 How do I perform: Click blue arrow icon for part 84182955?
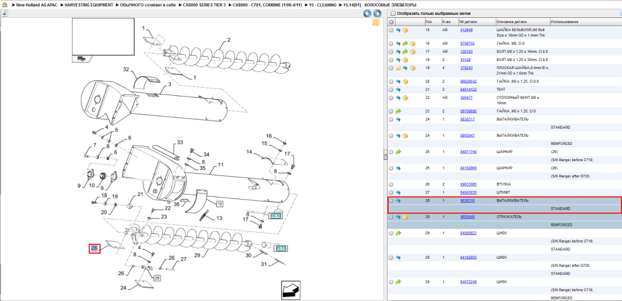coord(398,257)
